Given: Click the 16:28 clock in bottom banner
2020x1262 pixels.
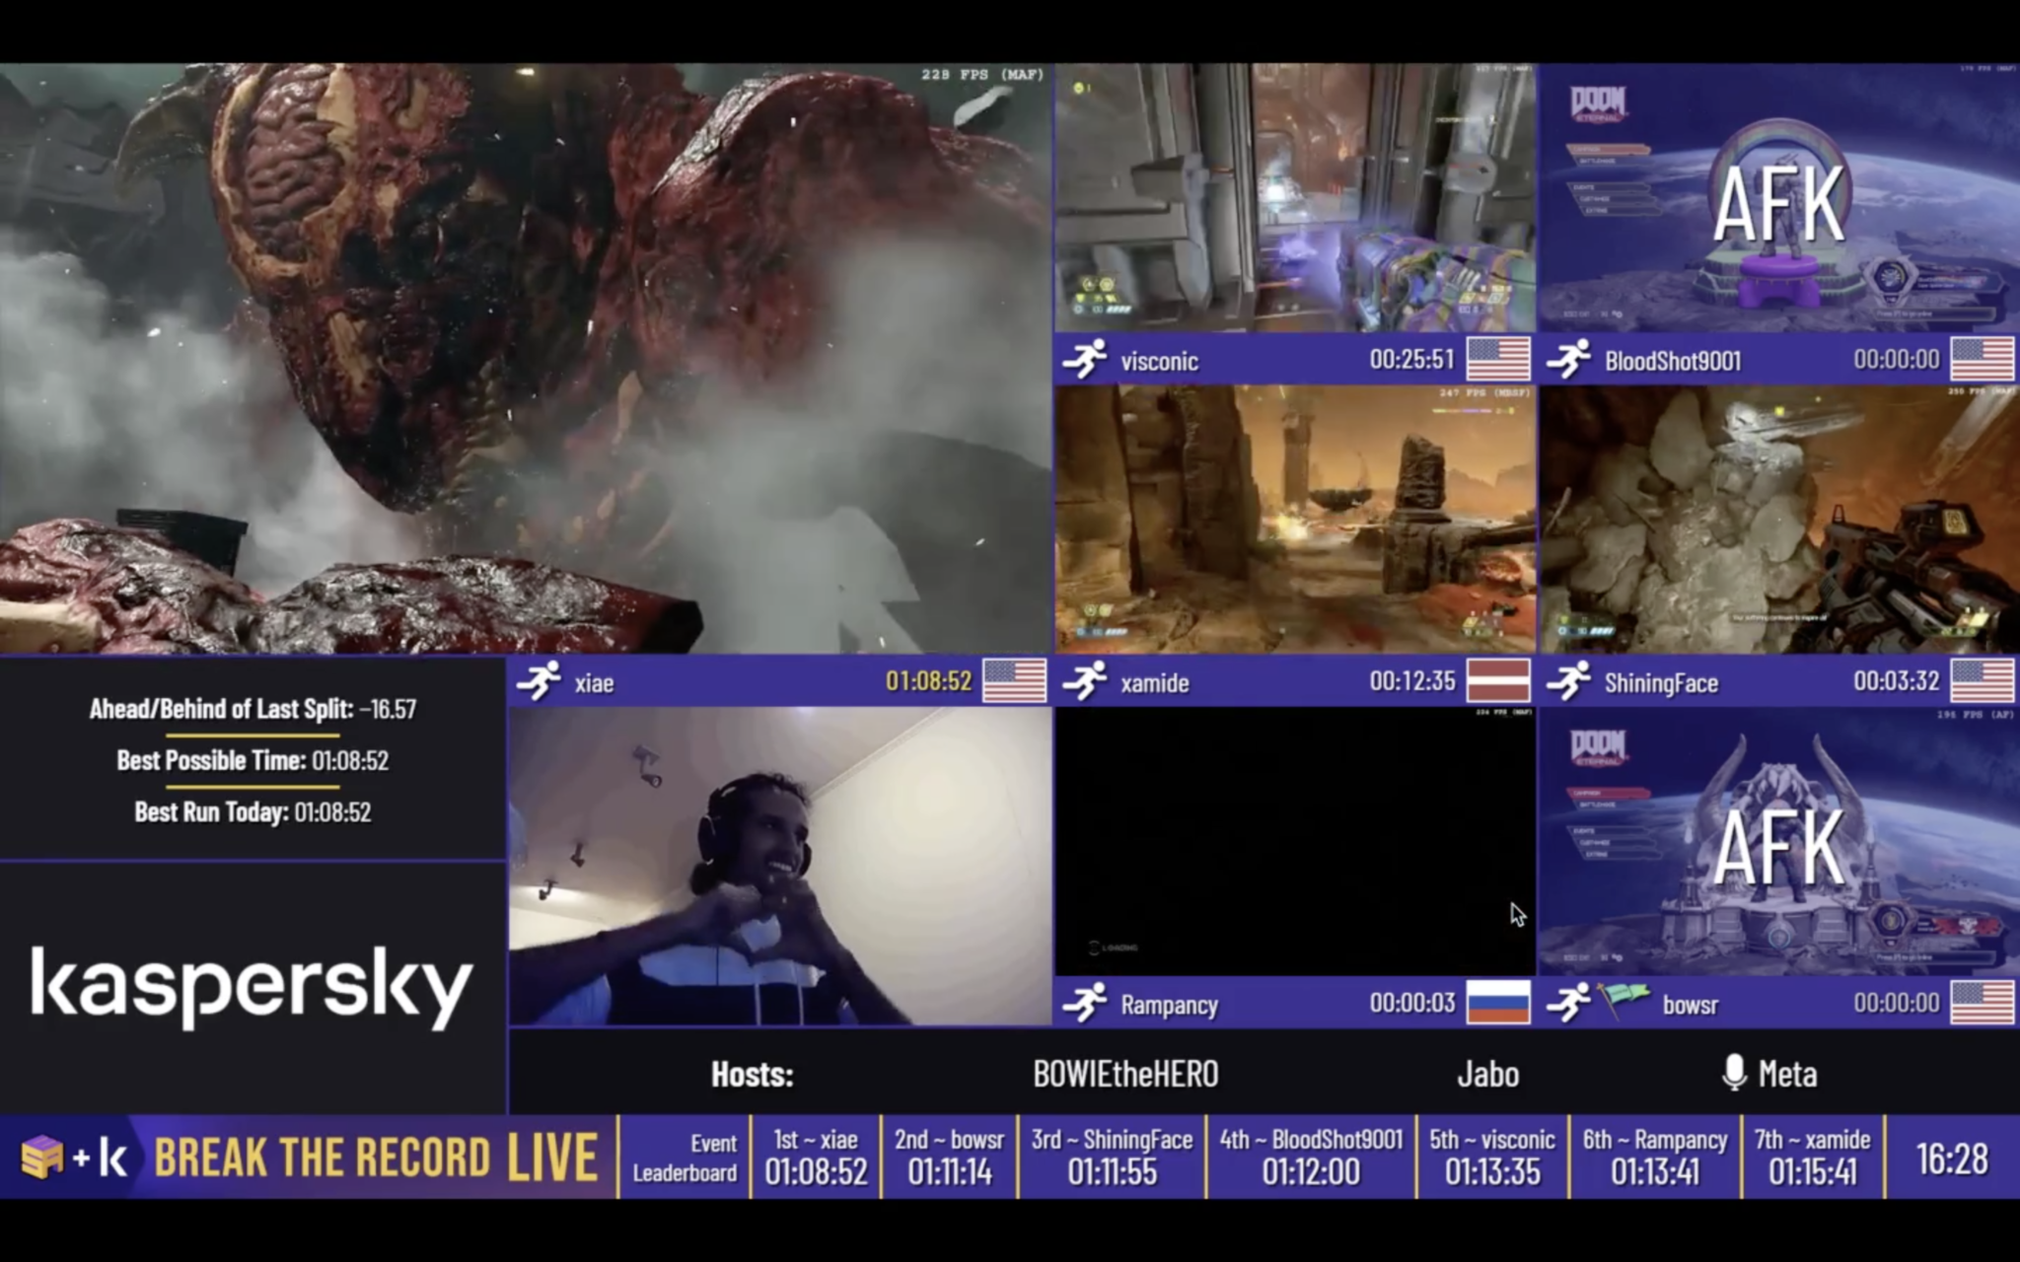Looking at the screenshot, I should point(1952,1158).
